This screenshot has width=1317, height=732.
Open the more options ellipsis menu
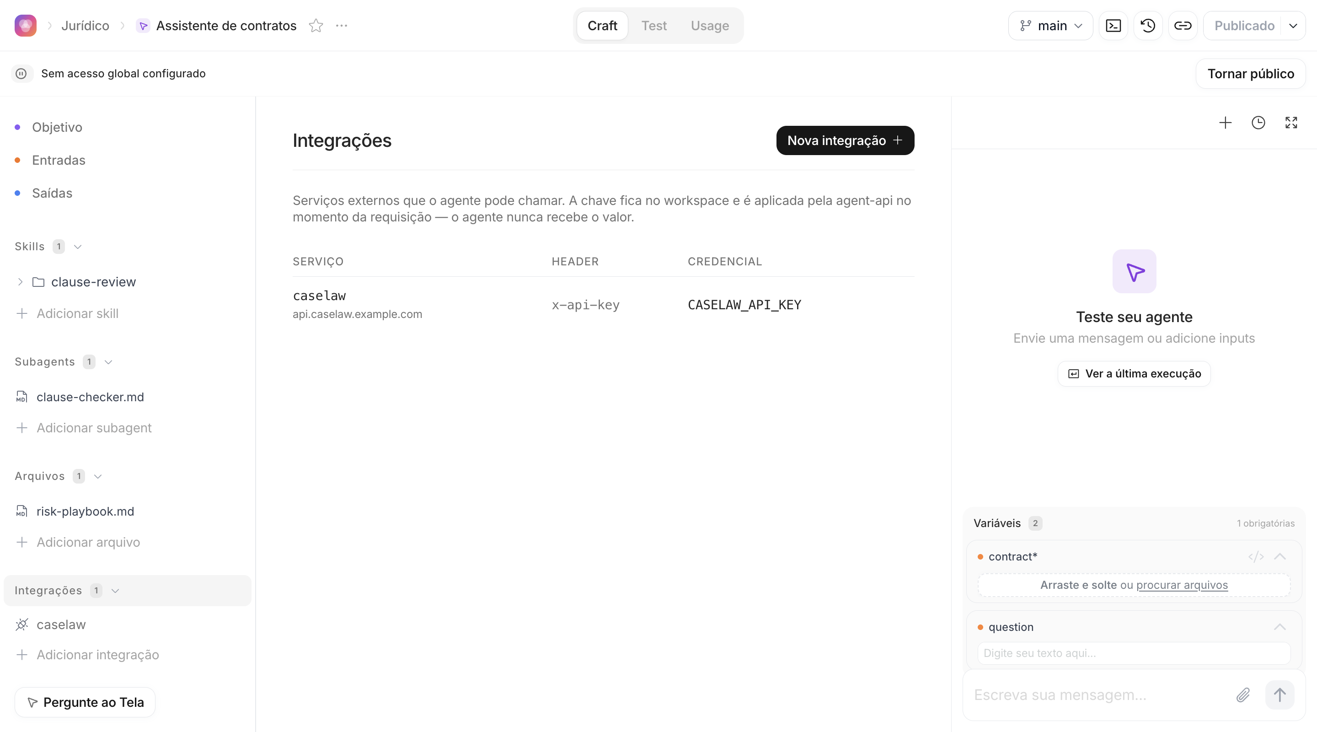tap(342, 26)
